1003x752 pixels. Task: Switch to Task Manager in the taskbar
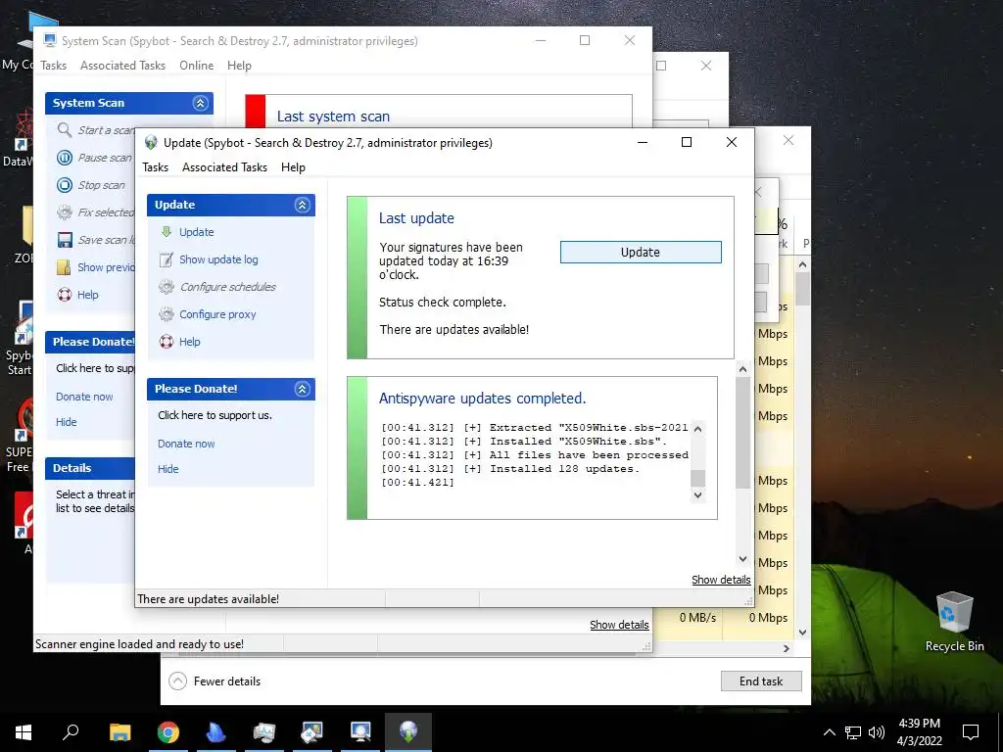[x=264, y=732]
